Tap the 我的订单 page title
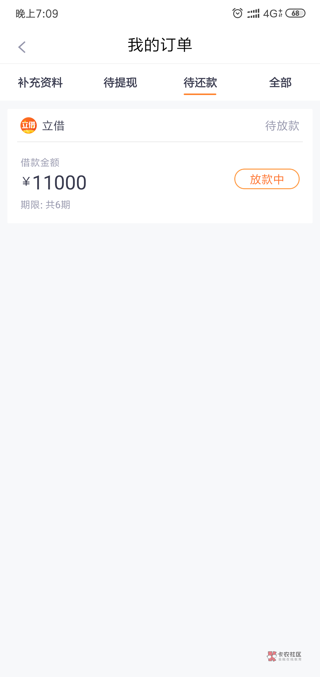 point(160,45)
